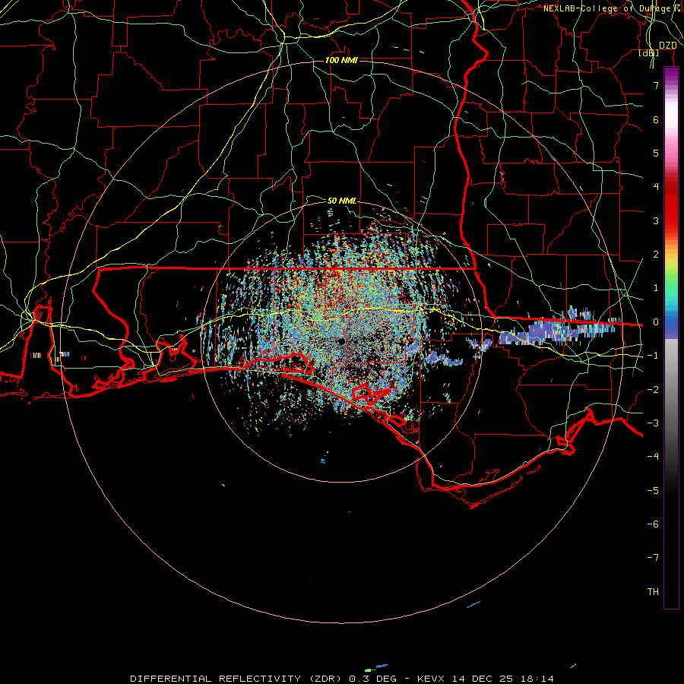
Task: Select the "1" value on the dB scale
Action: [656, 288]
